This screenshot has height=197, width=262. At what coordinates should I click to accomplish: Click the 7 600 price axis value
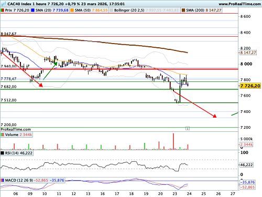click(x=245, y=96)
